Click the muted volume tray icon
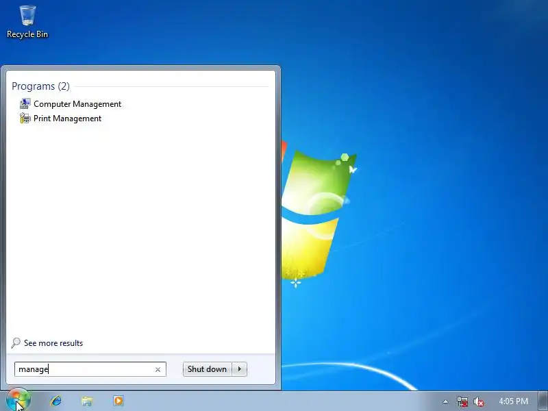548x411 pixels. click(x=478, y=401)
